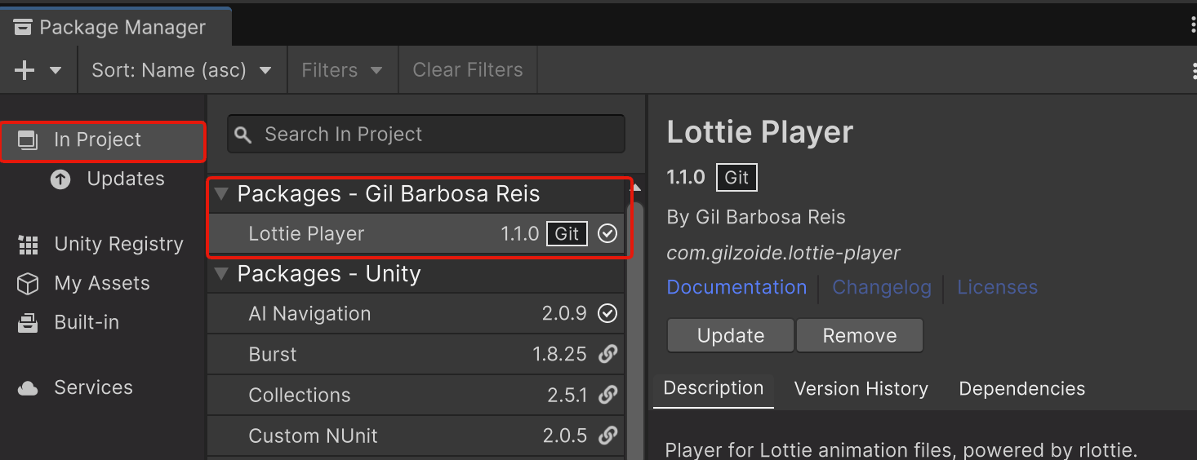Click the Lottie Player installed checkmark icon

pyautogui.click(x=607, y=234)
